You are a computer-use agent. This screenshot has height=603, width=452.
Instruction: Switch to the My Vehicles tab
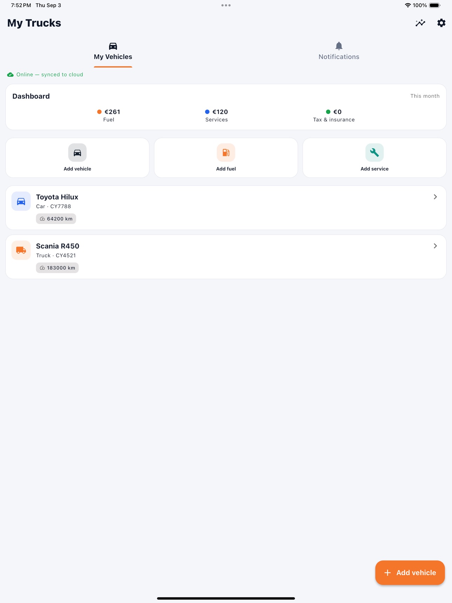pos(113,52)
